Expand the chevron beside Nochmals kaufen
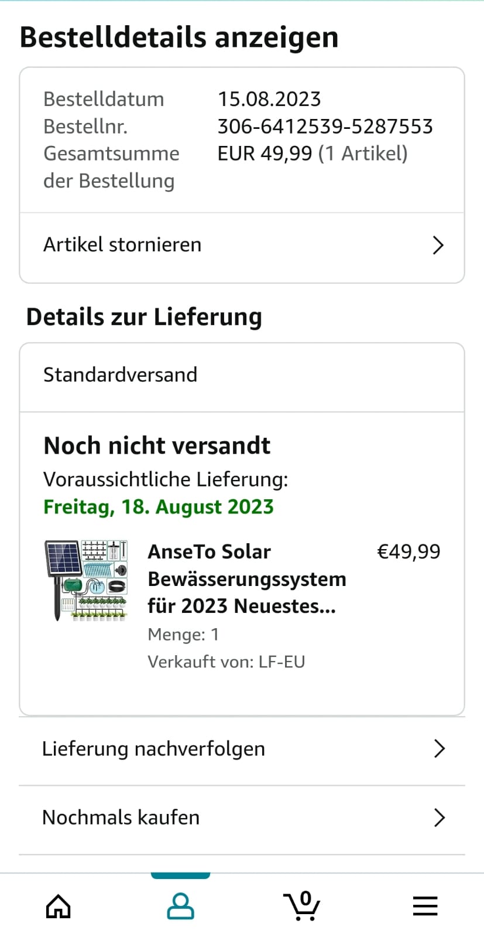Viewport: 484px width, 937px height. point(439,817)
